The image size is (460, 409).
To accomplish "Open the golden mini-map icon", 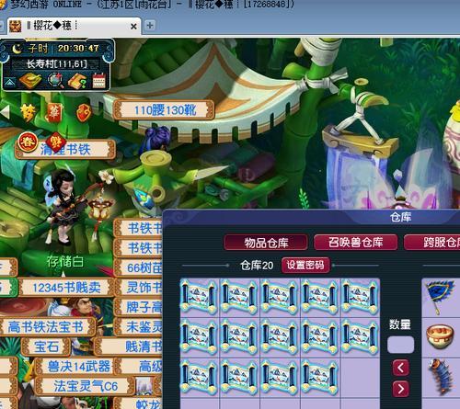I will (30, 81).
